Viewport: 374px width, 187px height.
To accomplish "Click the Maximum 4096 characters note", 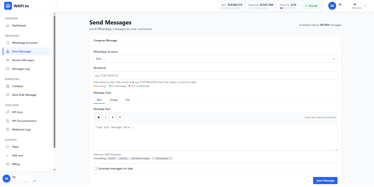I will pos(107,155).
